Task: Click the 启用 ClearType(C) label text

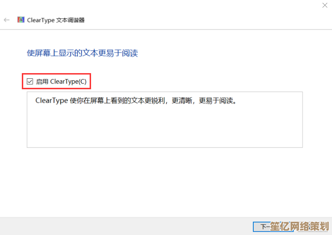Action: tap(61, 82)
